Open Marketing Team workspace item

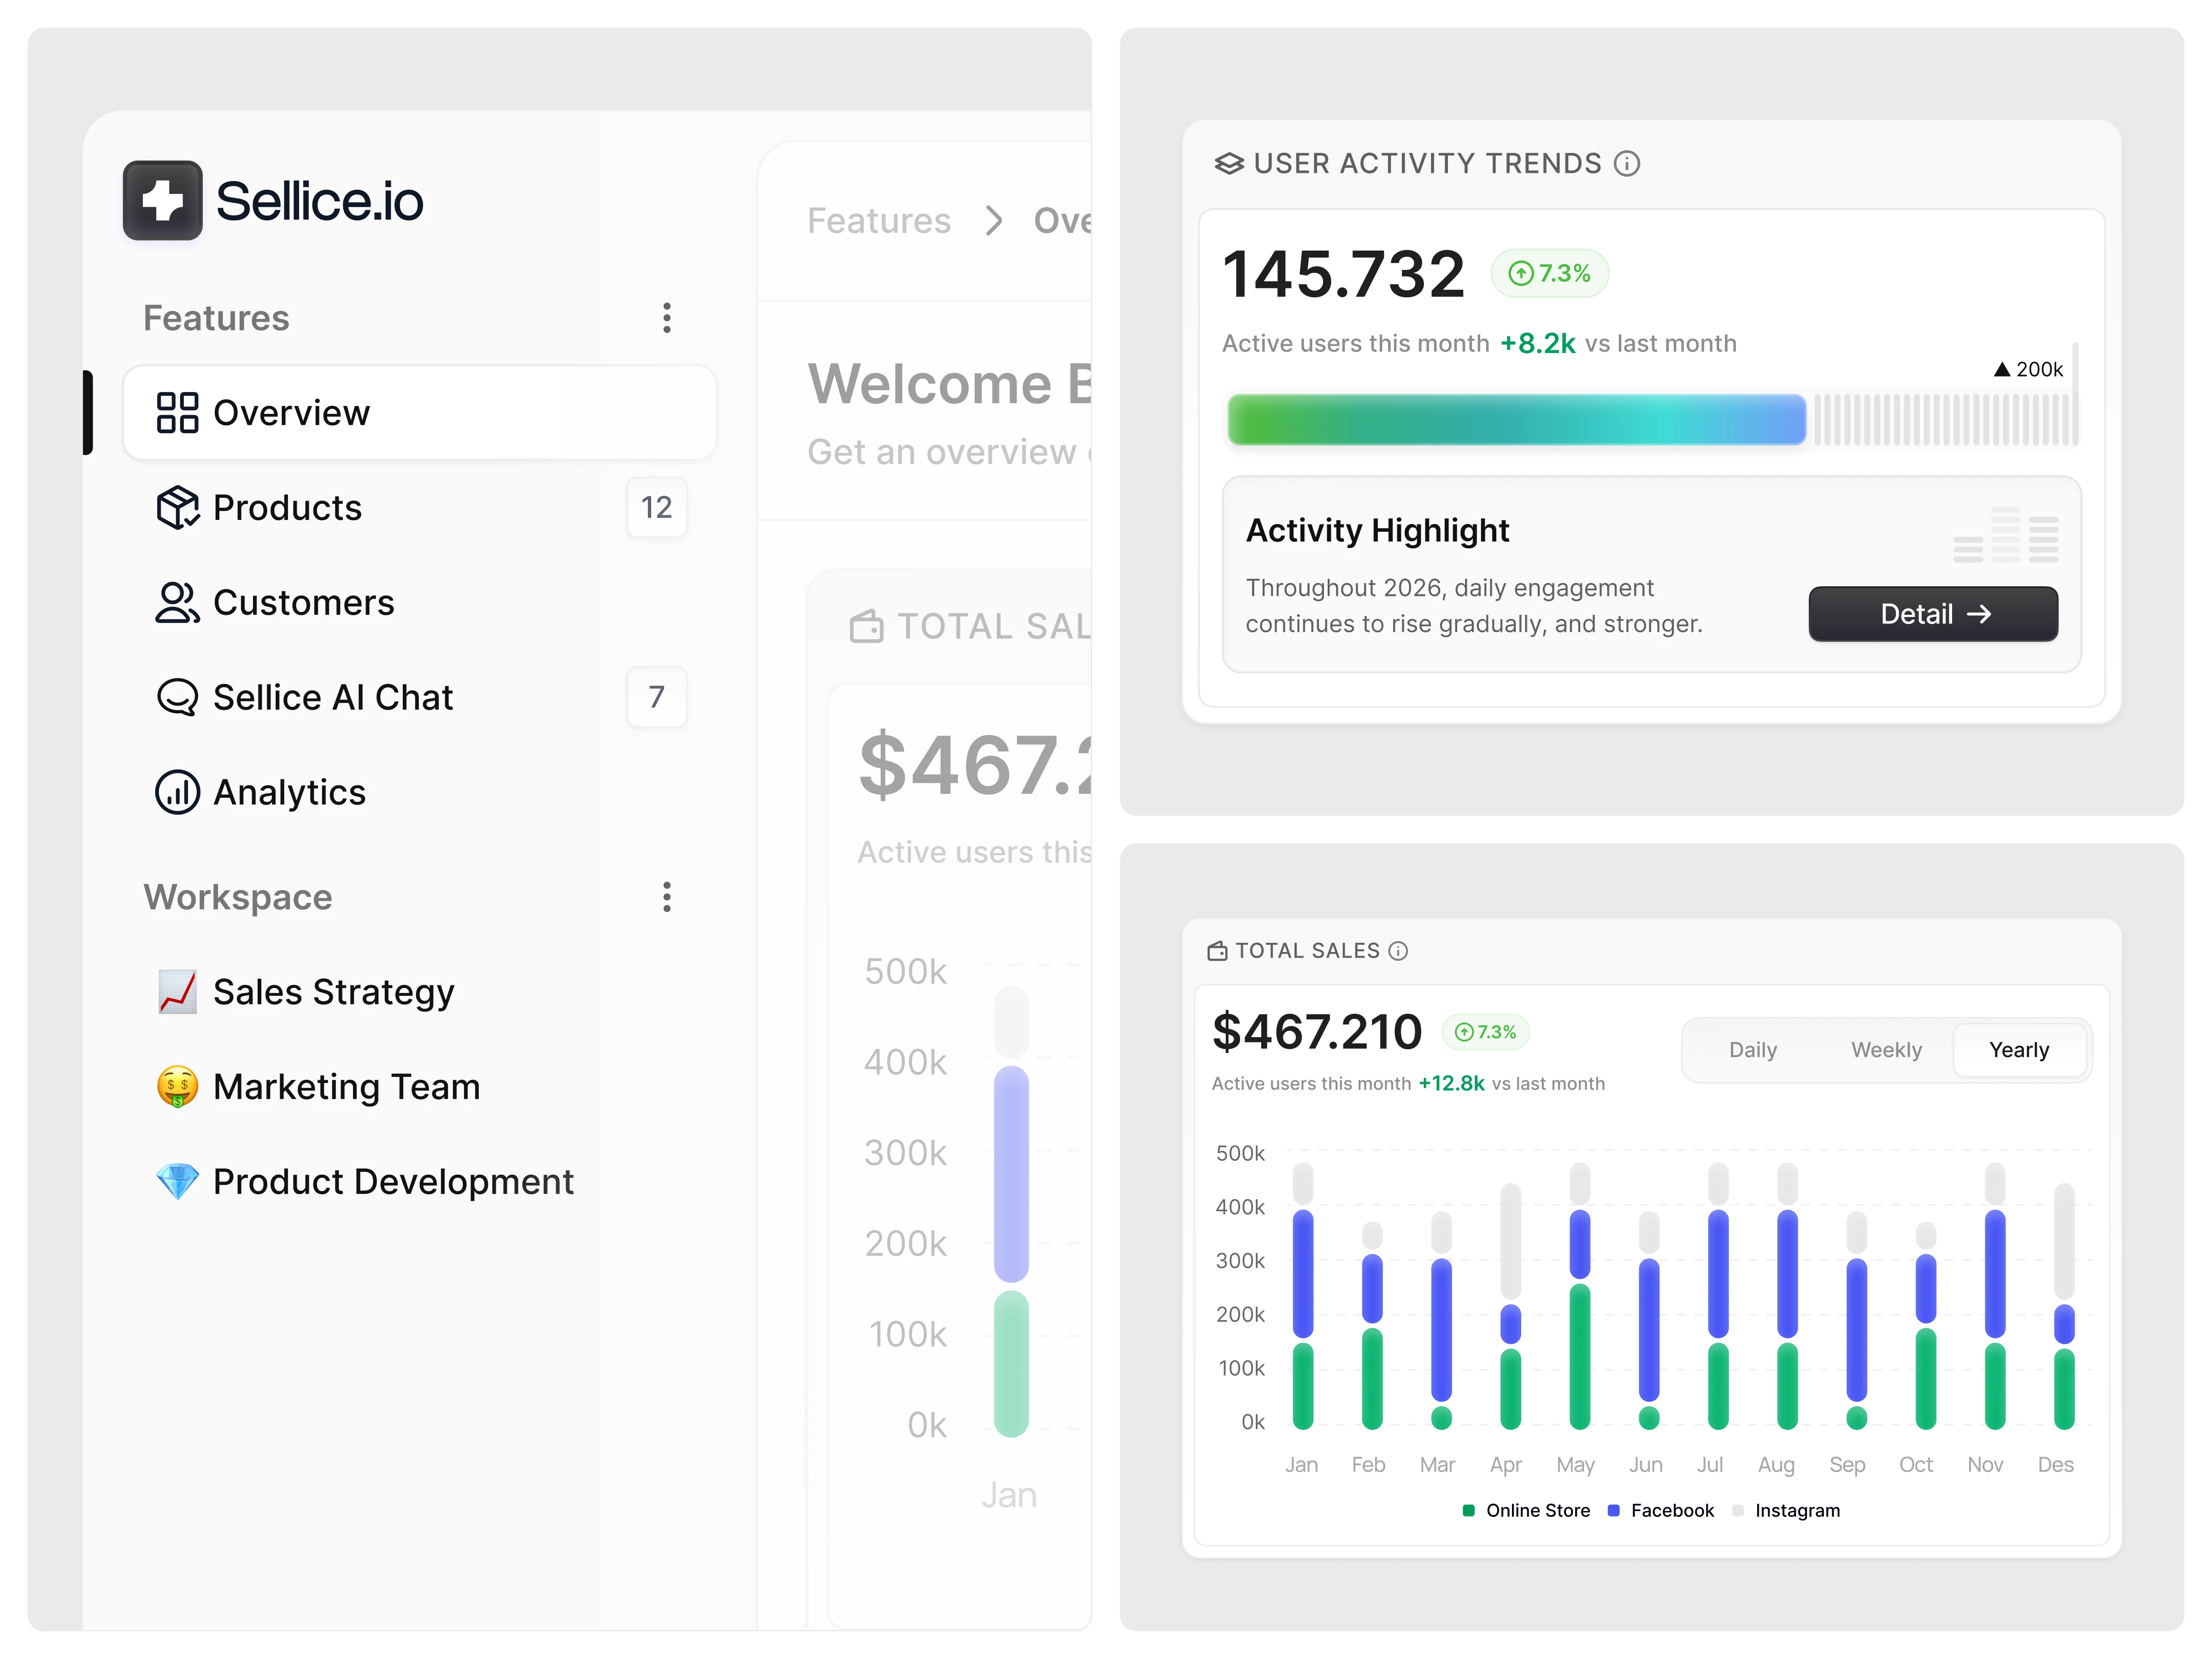pos(346,1087)
